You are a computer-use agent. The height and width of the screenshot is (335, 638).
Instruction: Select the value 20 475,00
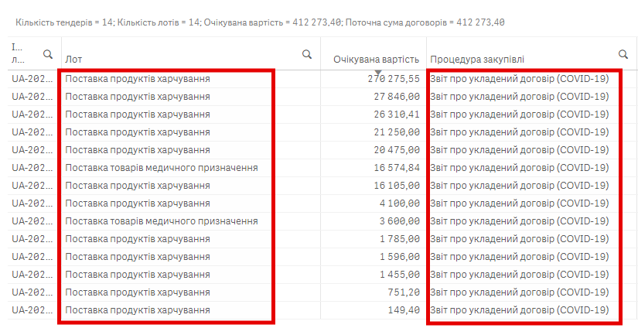coord(397,150)
